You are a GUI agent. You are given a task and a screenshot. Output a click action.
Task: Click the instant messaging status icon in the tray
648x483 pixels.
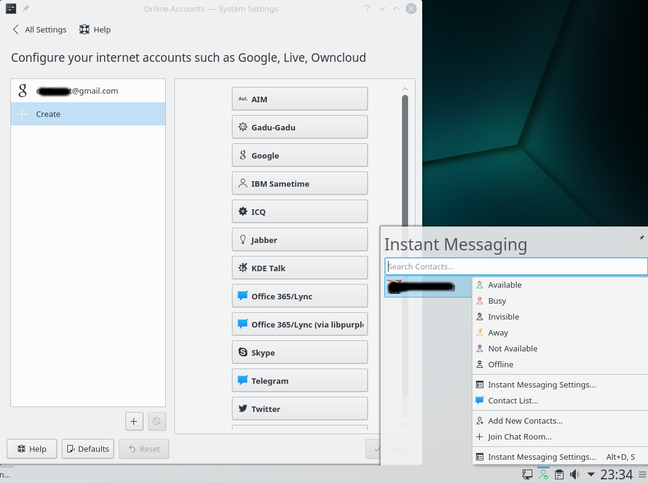point(543,474)
